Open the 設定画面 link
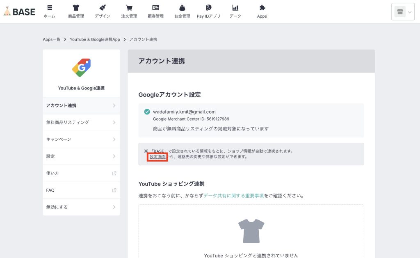 pyautogui.click(x=157, y=157)
